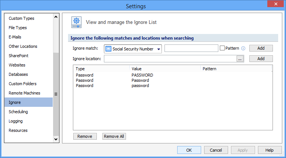Click the browse ellipsis button for location
The image size is (286, 158).
[x=240, y=59]
